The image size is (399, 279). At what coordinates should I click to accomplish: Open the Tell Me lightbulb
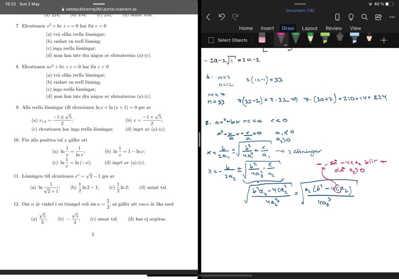coord(351,17)
